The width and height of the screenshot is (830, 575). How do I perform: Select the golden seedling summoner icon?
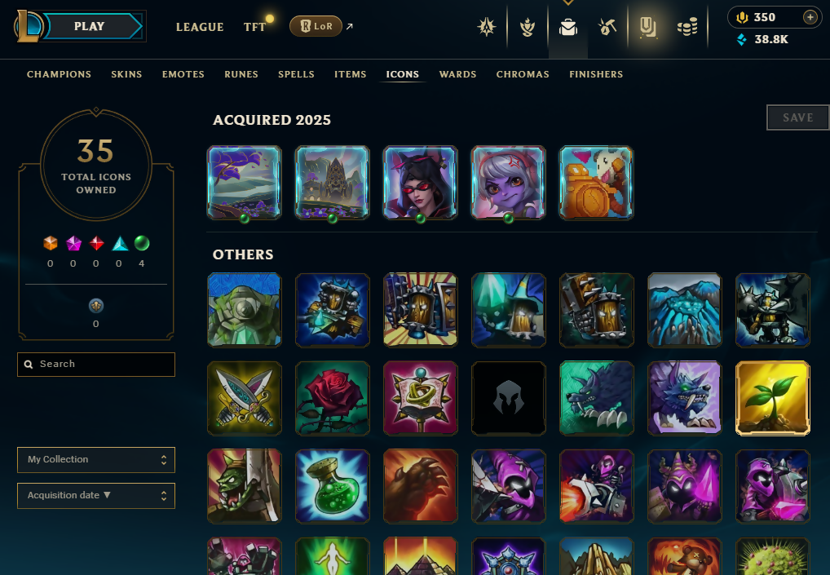point(772,398)
